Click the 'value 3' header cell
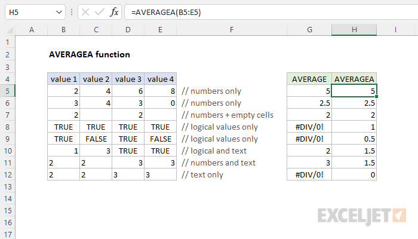This screenshot has width=418, height=239. click(x=128, y=79)
